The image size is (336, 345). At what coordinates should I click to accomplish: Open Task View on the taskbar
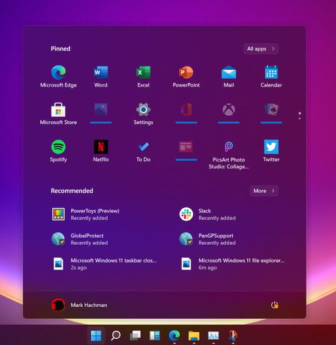coord(135,335)
